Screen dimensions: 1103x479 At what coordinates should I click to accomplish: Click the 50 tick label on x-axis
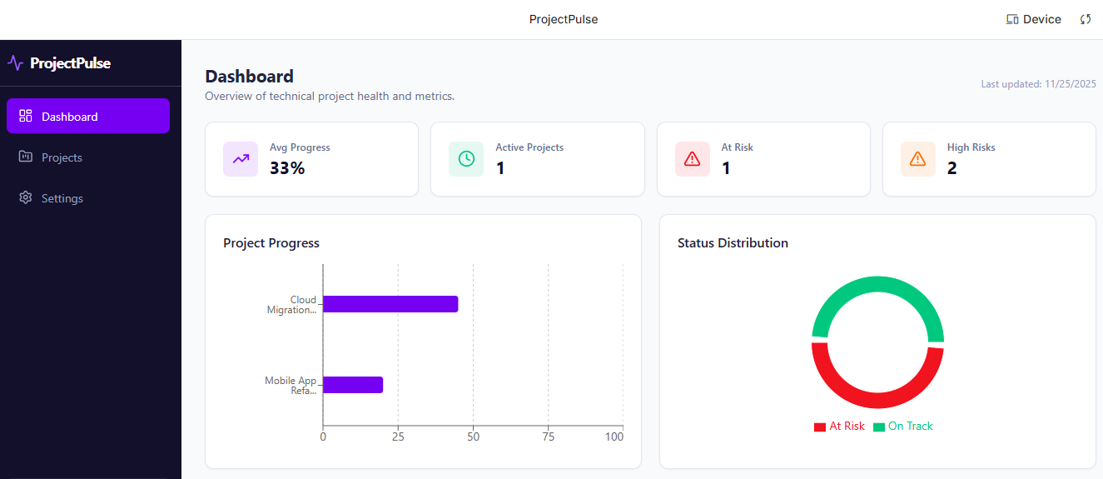coord(473,437)
